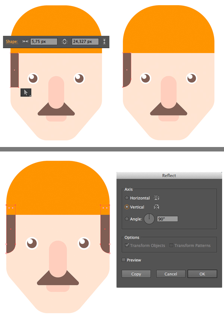Enable the Preview checkbox
224x322 pixels.
[x=124, y=260]
